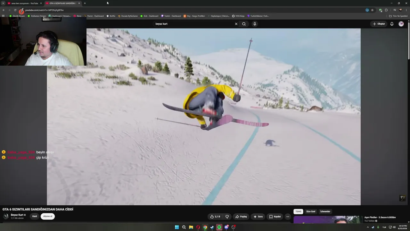Focus the YouTube search box
Image resolution: width=410 pixels, height=231 pixels.
[194, 24]
